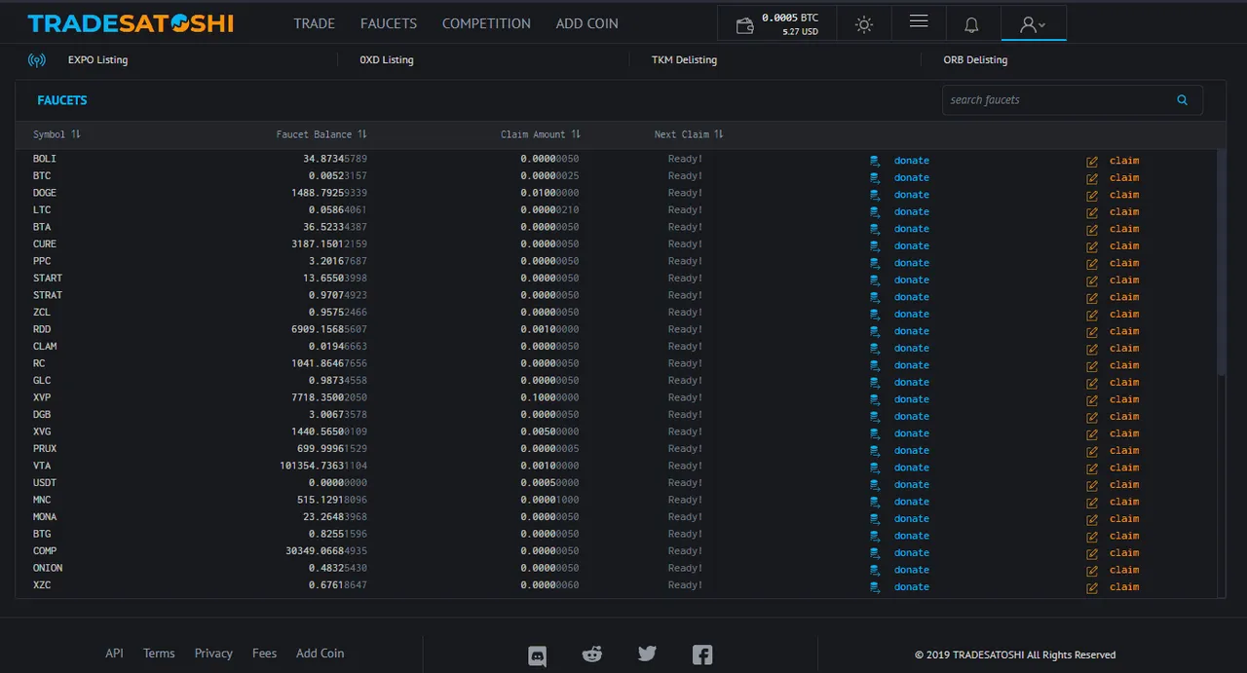
Task: Open the Reddit icon in footer
Action: pos(592,654)
